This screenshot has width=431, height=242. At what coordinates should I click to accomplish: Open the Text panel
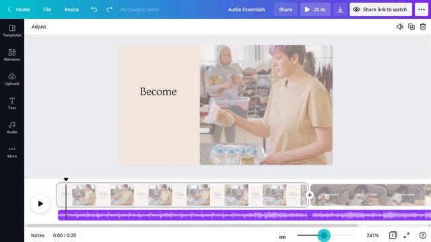point(12,104)
